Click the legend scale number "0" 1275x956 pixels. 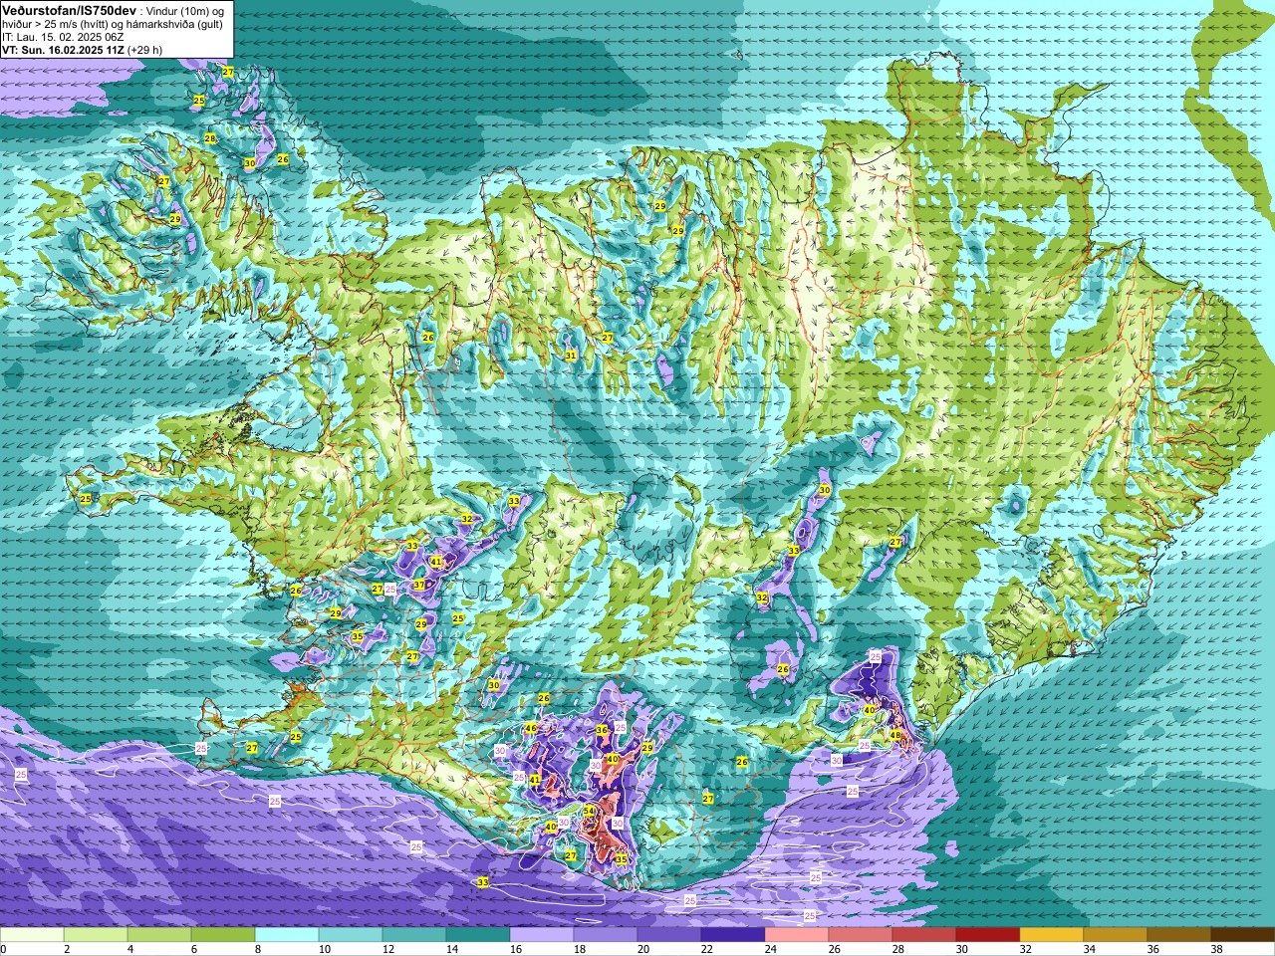coord(4,949)
